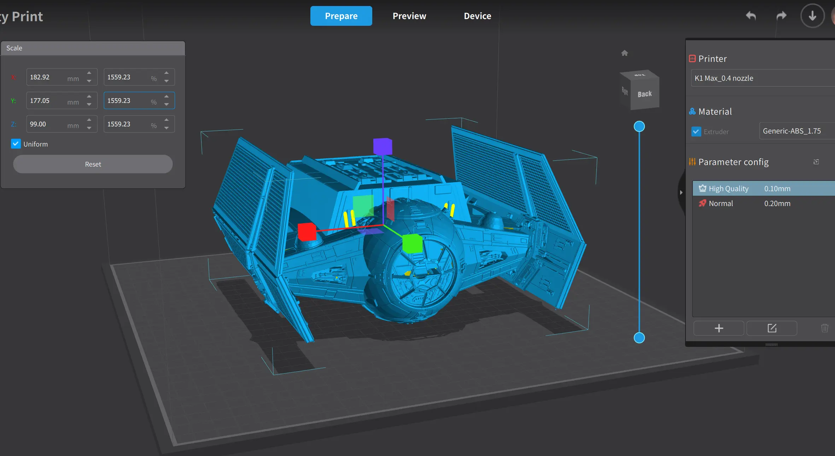The image size is (835, 456).
Task: Collapse the right panel with arrow
Action: 681,193
